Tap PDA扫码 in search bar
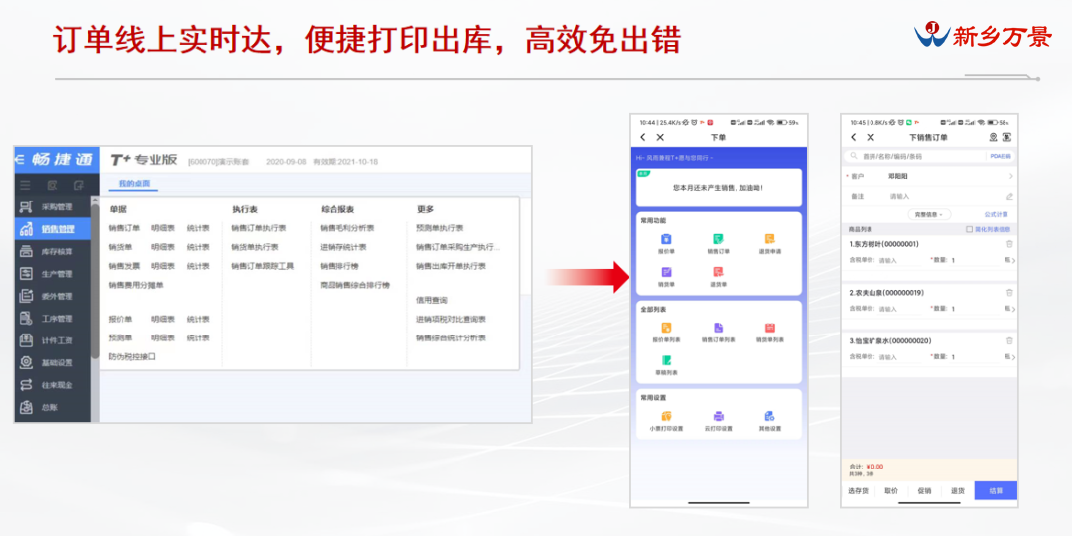Screen dimensions: 1072x536 coord(1001,156)
